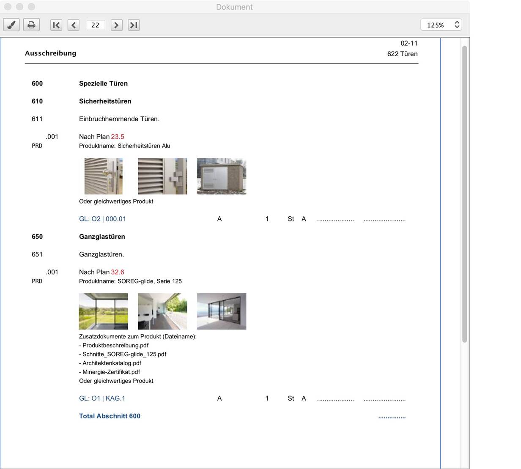Image resolution: width=521 pixels, height=469 pixels.
Task: Click the red plan number 32.6
Action: coord(118,272)
